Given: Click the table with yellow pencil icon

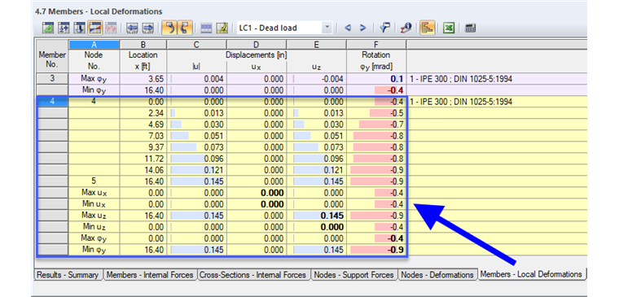Looking at the screenshot, I should [x=222, y=28].
